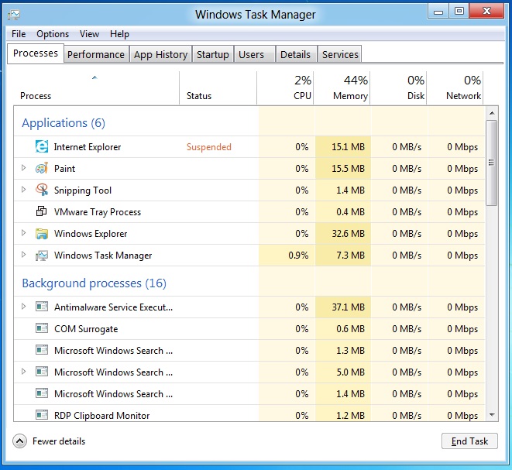Click the icon of 1.3 MB Windows Search process
Viewport: 512px width, 470px height.
pyautogui.click(x=42, y=350)
